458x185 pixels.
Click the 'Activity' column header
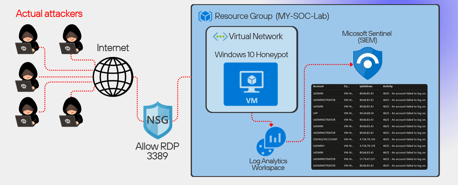pos(388,86)
